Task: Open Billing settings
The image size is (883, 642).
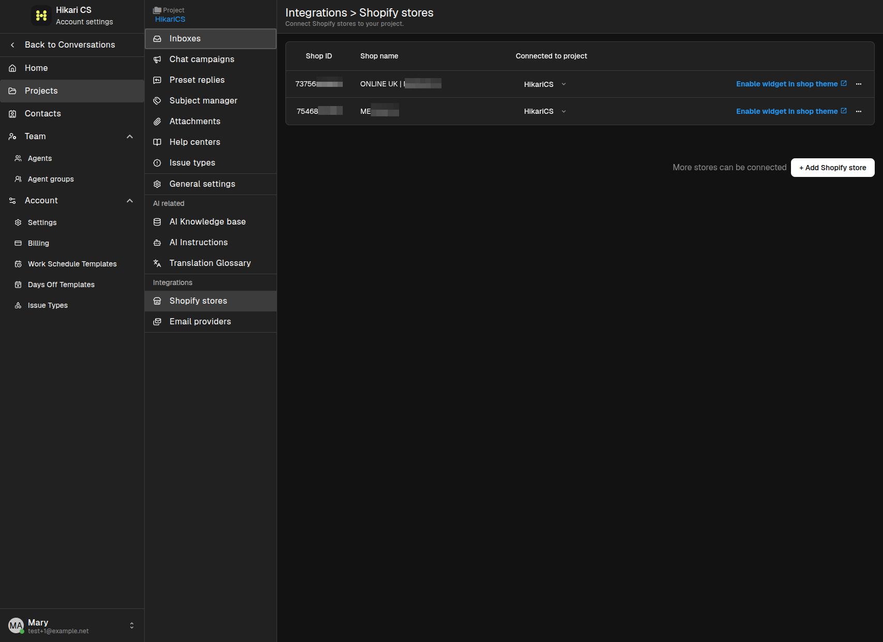Action: [72, 243]
